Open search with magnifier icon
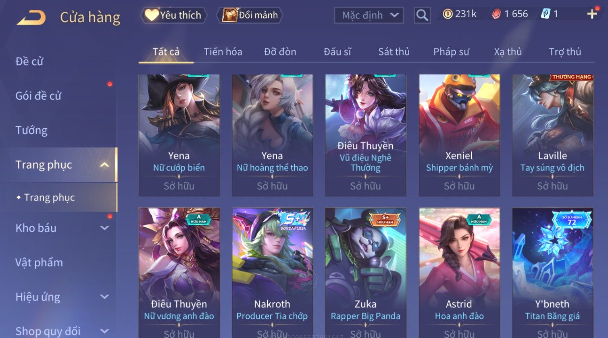This screenshot has height=338, width=608. pyautogui.click(x=422, y=15)
